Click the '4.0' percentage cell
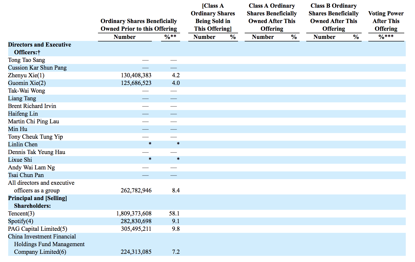Viewport: 415px width, 262px height. tap(176, 83)
